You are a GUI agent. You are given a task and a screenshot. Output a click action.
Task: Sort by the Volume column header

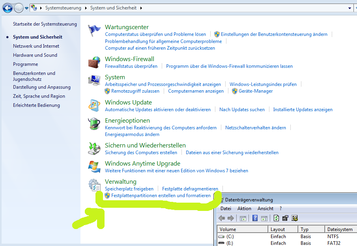(243, 229)
